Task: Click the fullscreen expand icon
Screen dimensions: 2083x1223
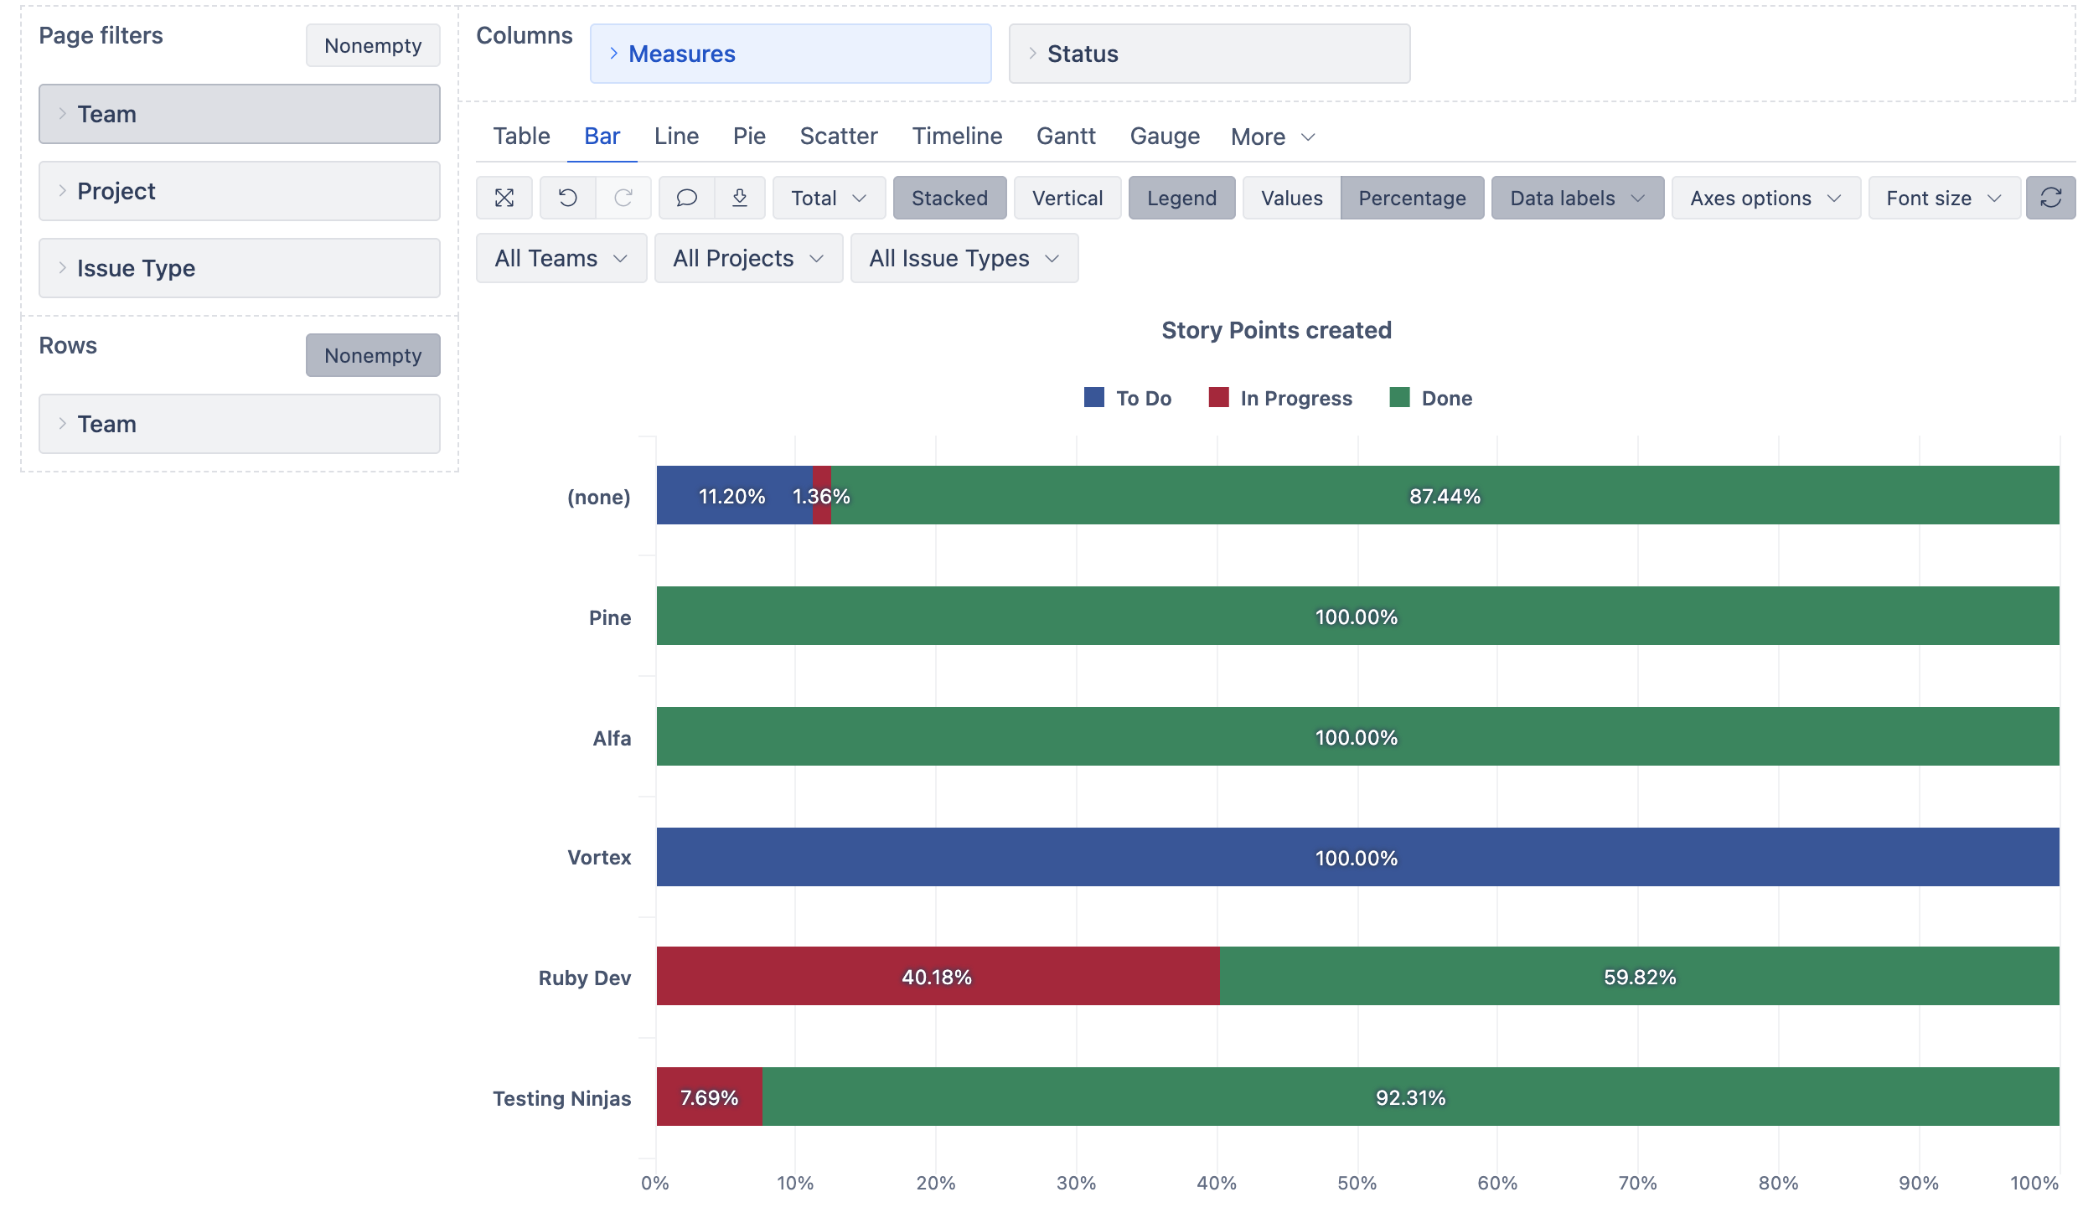Action: pos(504,198)
